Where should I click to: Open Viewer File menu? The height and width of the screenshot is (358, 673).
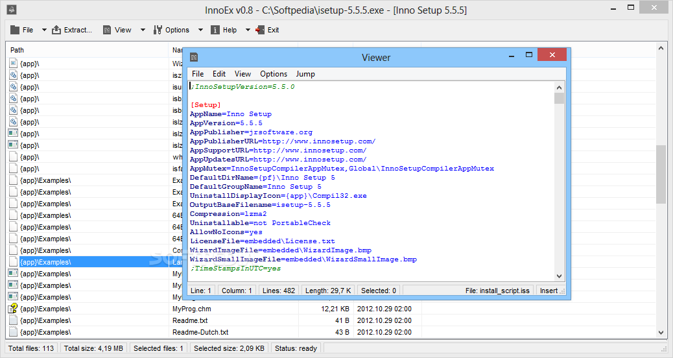(198, 74)
